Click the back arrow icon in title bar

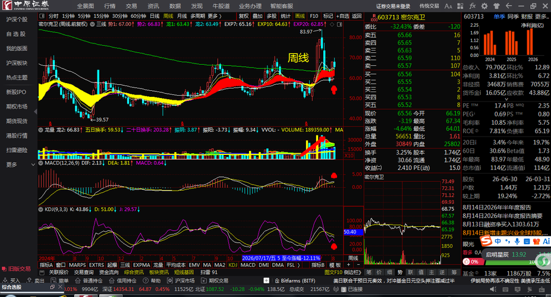[508, 6]
